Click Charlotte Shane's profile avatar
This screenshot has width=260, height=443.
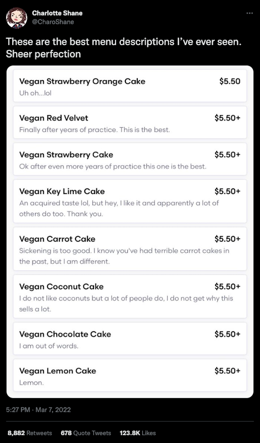16,17
